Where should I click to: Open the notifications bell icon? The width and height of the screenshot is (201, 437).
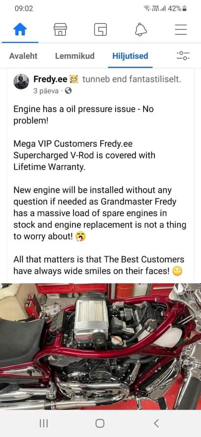pyautogui.click(x=140, y=29)
